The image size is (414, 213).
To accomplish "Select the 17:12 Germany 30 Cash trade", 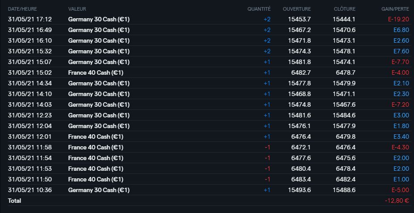I will [x=99, y=19].
